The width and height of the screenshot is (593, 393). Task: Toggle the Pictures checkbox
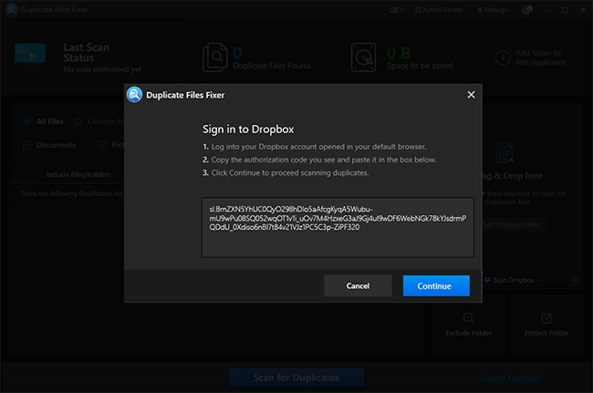tap(102, 145)
